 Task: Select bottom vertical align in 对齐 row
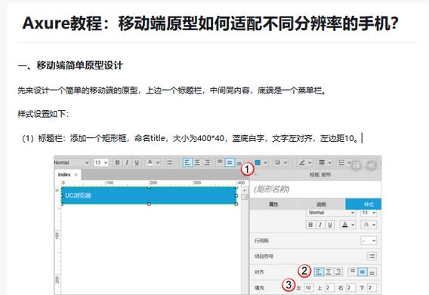[372, 272]
